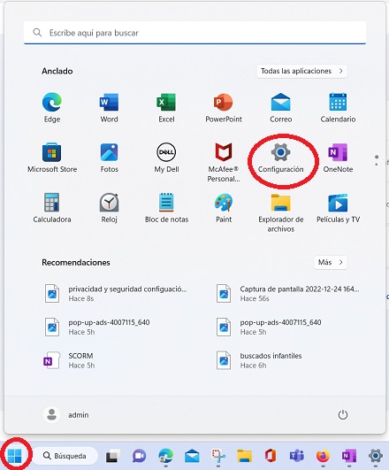Viewport: 389px width, 470px height.
Task: Open the Chat icon on taskbar
Action: pos(140,456)
